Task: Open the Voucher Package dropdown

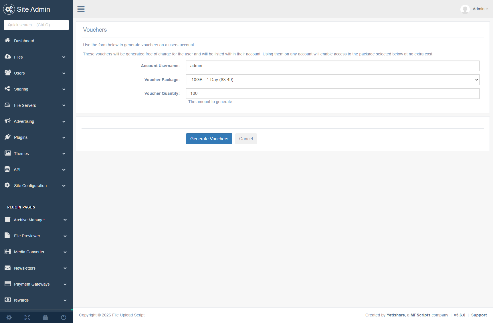Action: (x=332, y=80)
